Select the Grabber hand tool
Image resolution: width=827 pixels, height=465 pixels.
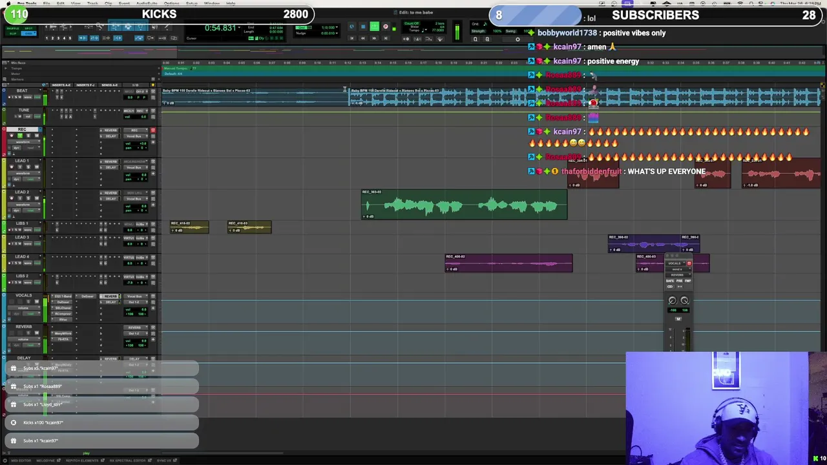pyautogui.click(x=141, y=26)
